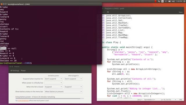Click the red recording indicator in top bar
This screenshot has height=105, width=186.
[155, 1]
